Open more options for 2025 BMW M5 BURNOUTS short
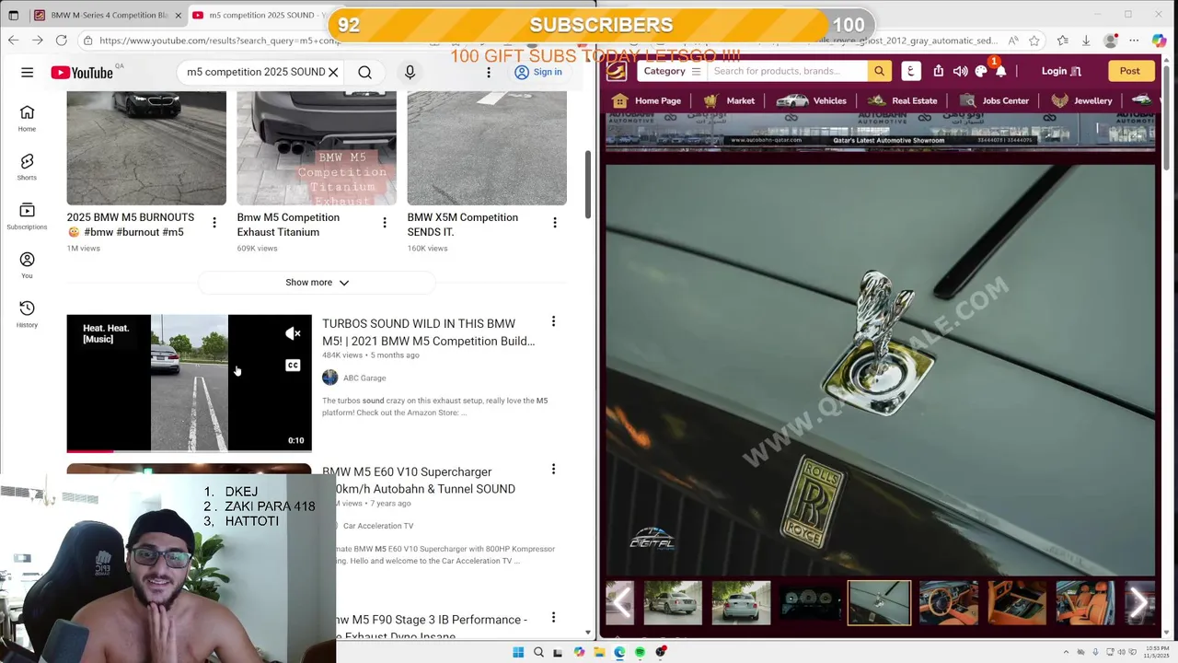Image resolution: width=1178 pixels, height=663 pixels. [214, 223]
